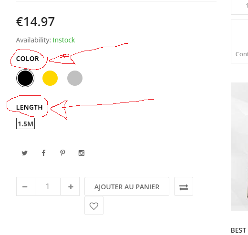Image resolution: width=248 pixels, height=235 pixels.
Task: Click the BEST heading in the sidebar
Action: coord(238,230)
